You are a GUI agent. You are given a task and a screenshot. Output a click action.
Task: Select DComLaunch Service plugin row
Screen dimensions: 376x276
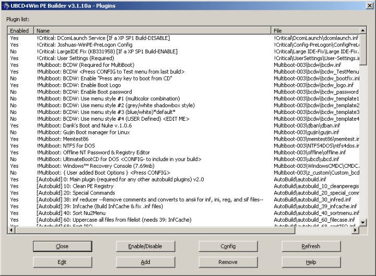(183, 38)
